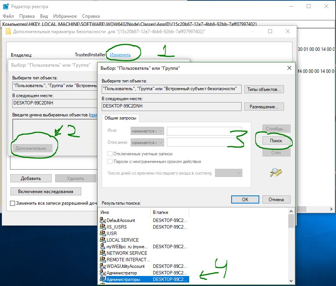This screenshot has width=336, height=286.
Task: Open the Правка menu
Action: 27,16
